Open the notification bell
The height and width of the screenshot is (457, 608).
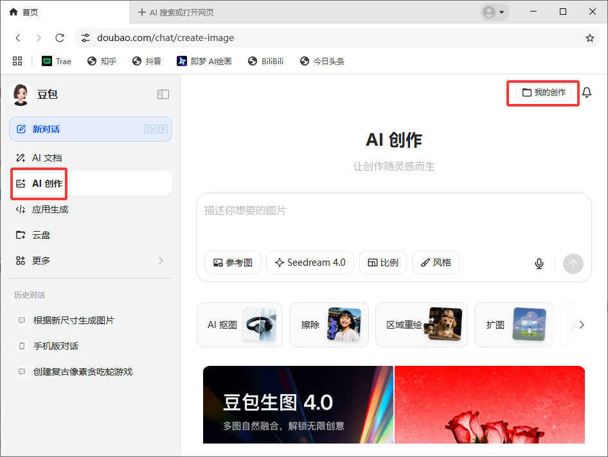click(587, 92)
